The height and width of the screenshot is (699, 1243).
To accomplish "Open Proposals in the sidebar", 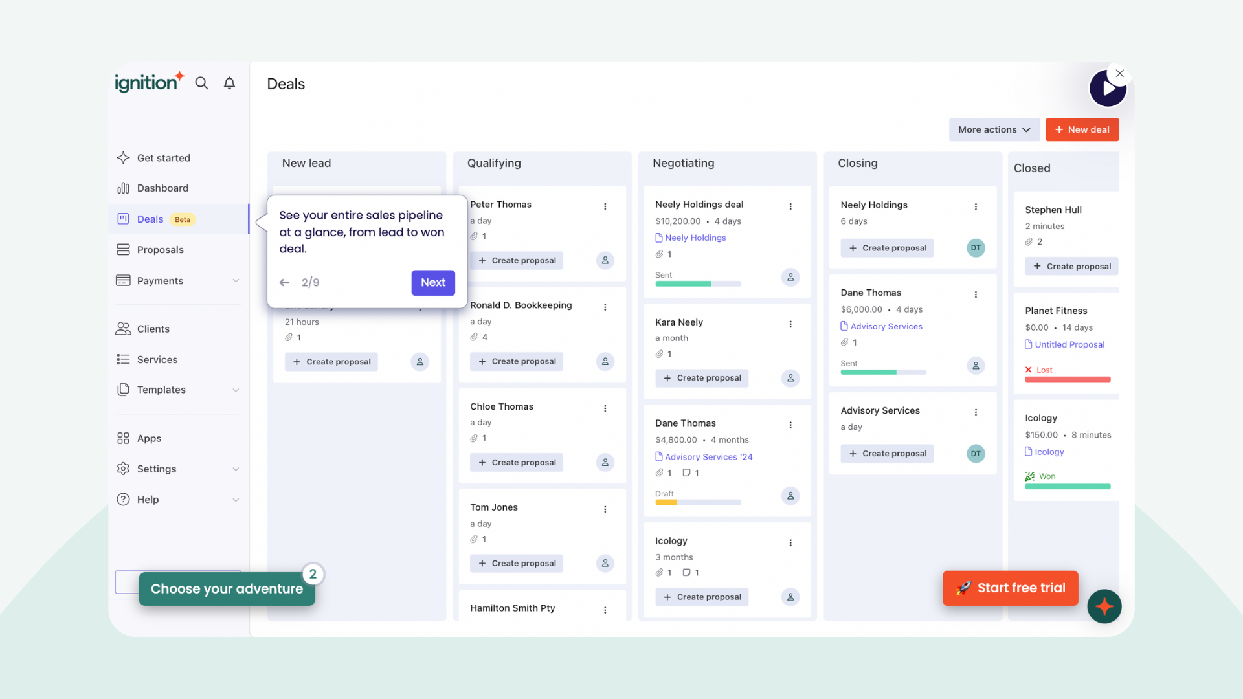I will pyautogui.click(x=160, y=250).
